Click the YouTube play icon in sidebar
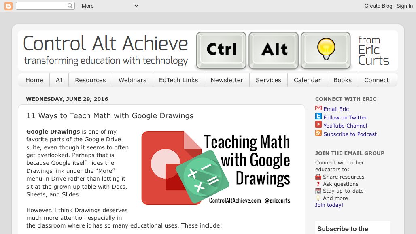The width and height of the screenshot is (416, 234). [x=318, y=125]
